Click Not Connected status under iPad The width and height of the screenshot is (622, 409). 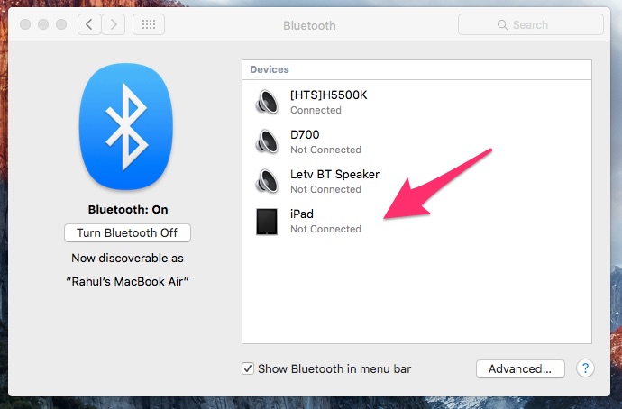point(325,229)
